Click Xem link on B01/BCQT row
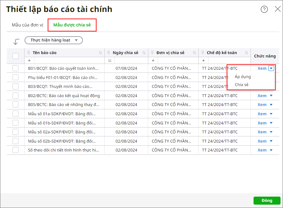The height and width of the screenshot is (208, 283). (x=262, y=68)
